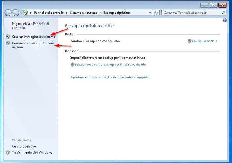Screen dimensions: 232x163
Task: Click shield icon beside Trasferimento dati Windows
Action: (x=8, y=152)
